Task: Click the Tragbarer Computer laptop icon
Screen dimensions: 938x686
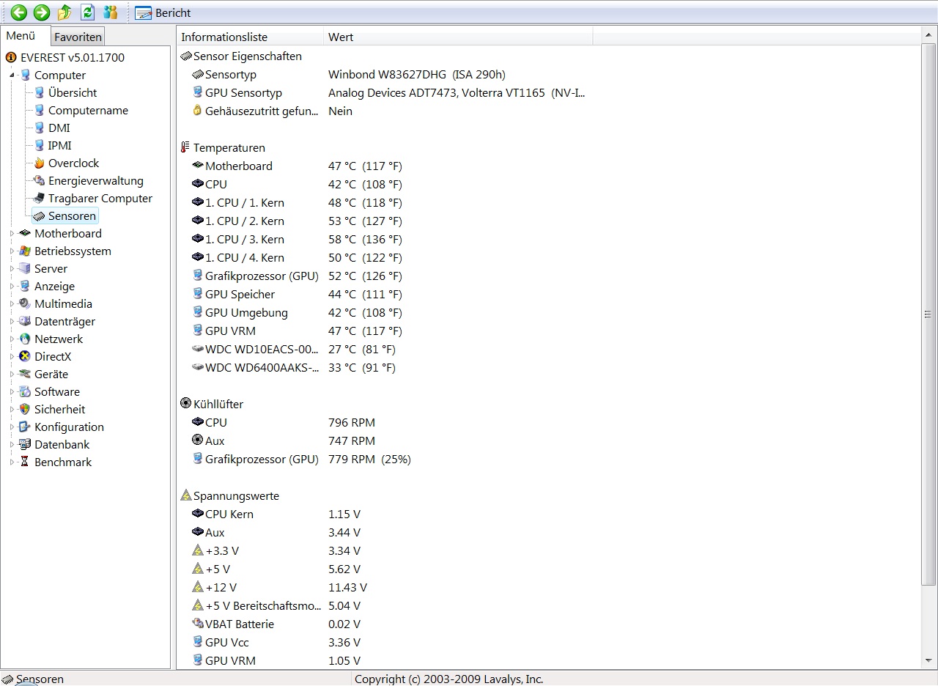Action: [40, 199]
